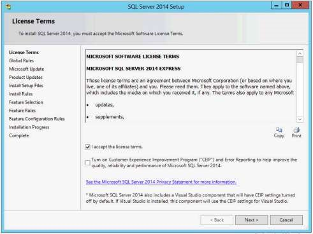Click the SQL Server setup title bar icon

8,7
